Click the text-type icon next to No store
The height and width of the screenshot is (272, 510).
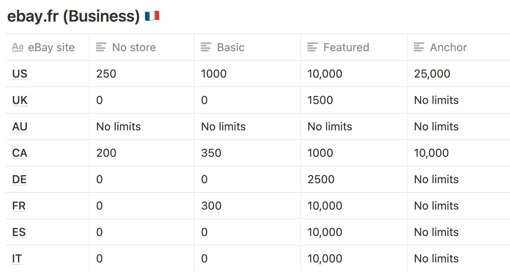101,47
